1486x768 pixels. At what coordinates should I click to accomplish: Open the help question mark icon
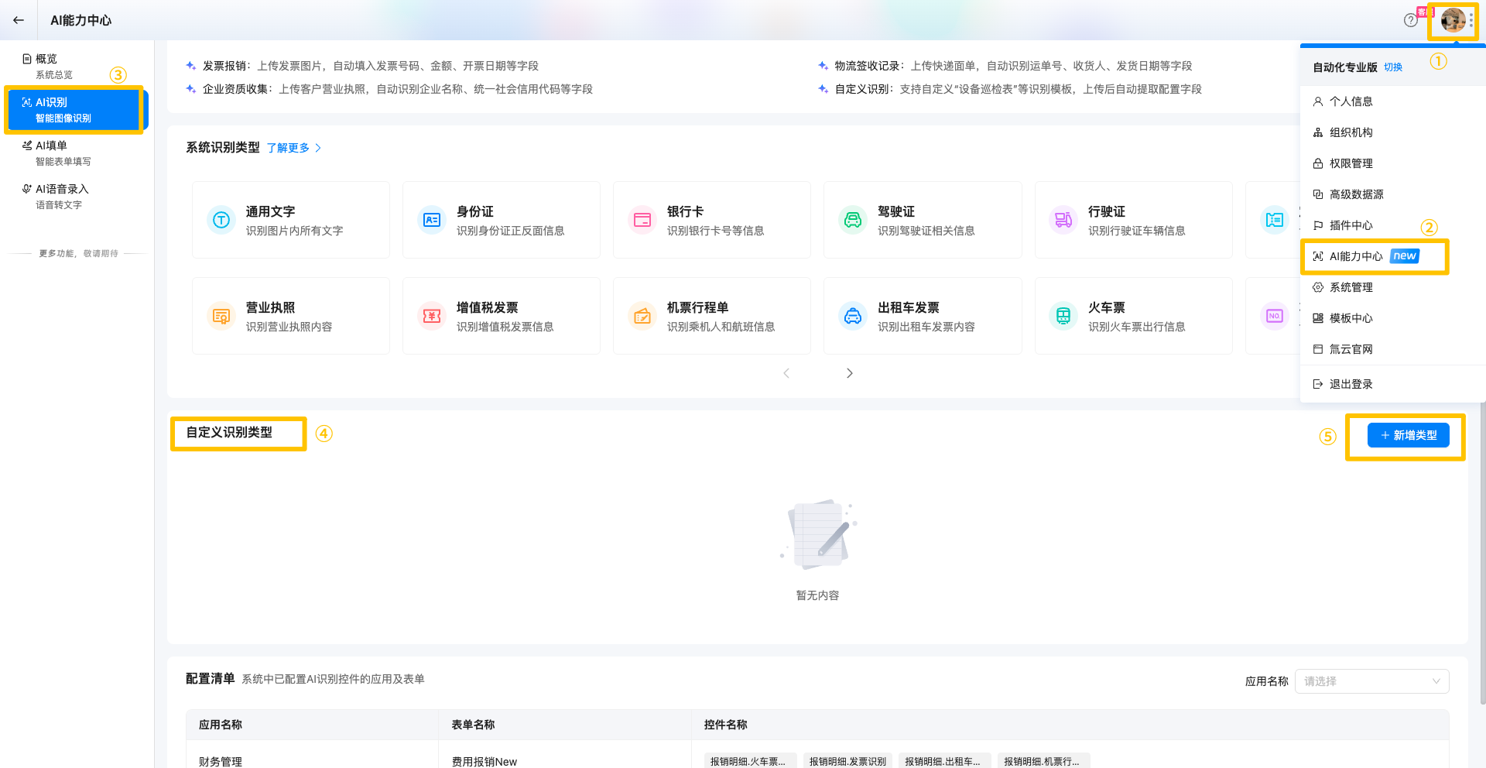click(x=1410, y=20)
